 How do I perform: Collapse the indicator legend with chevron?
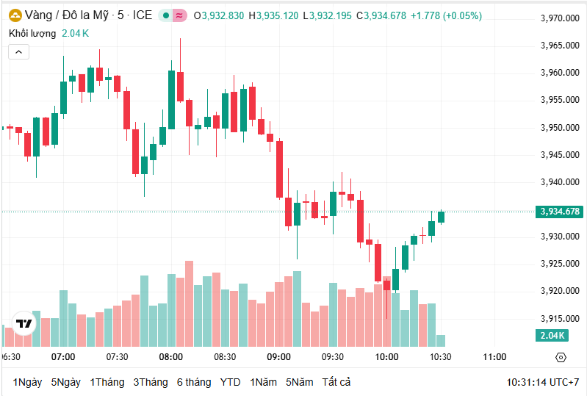tap(19, 51)
